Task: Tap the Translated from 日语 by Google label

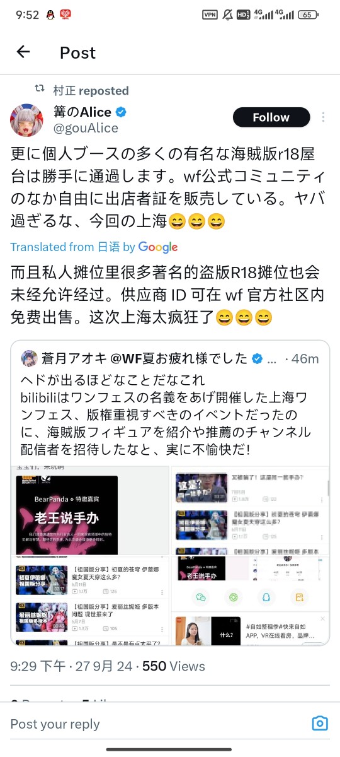Action: (94, 247)
